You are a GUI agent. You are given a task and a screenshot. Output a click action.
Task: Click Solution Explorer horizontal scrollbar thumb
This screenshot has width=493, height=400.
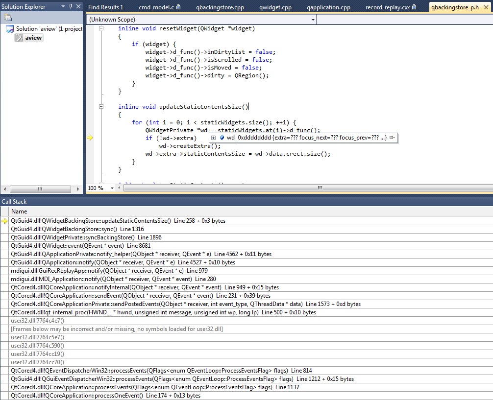[x=40, y=189]
